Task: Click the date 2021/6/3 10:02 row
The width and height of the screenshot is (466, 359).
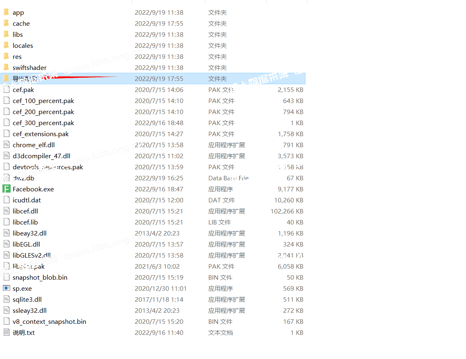Action: [157, 267]
